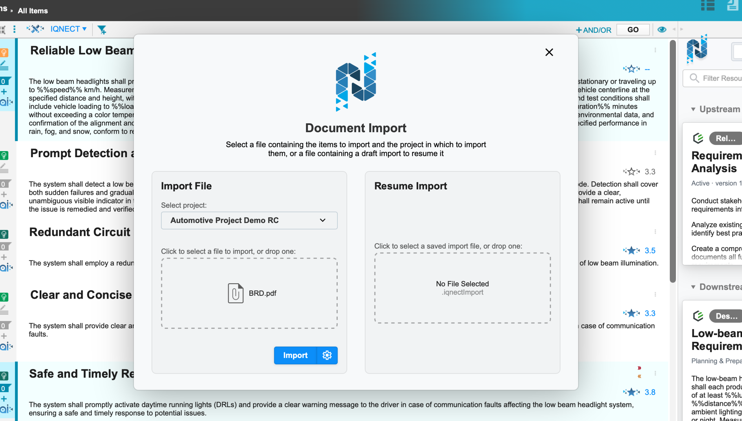Open three-dot menu for Reliable Low Beam item
Screen dimensions: 742x421
click(x=655, y=50)
